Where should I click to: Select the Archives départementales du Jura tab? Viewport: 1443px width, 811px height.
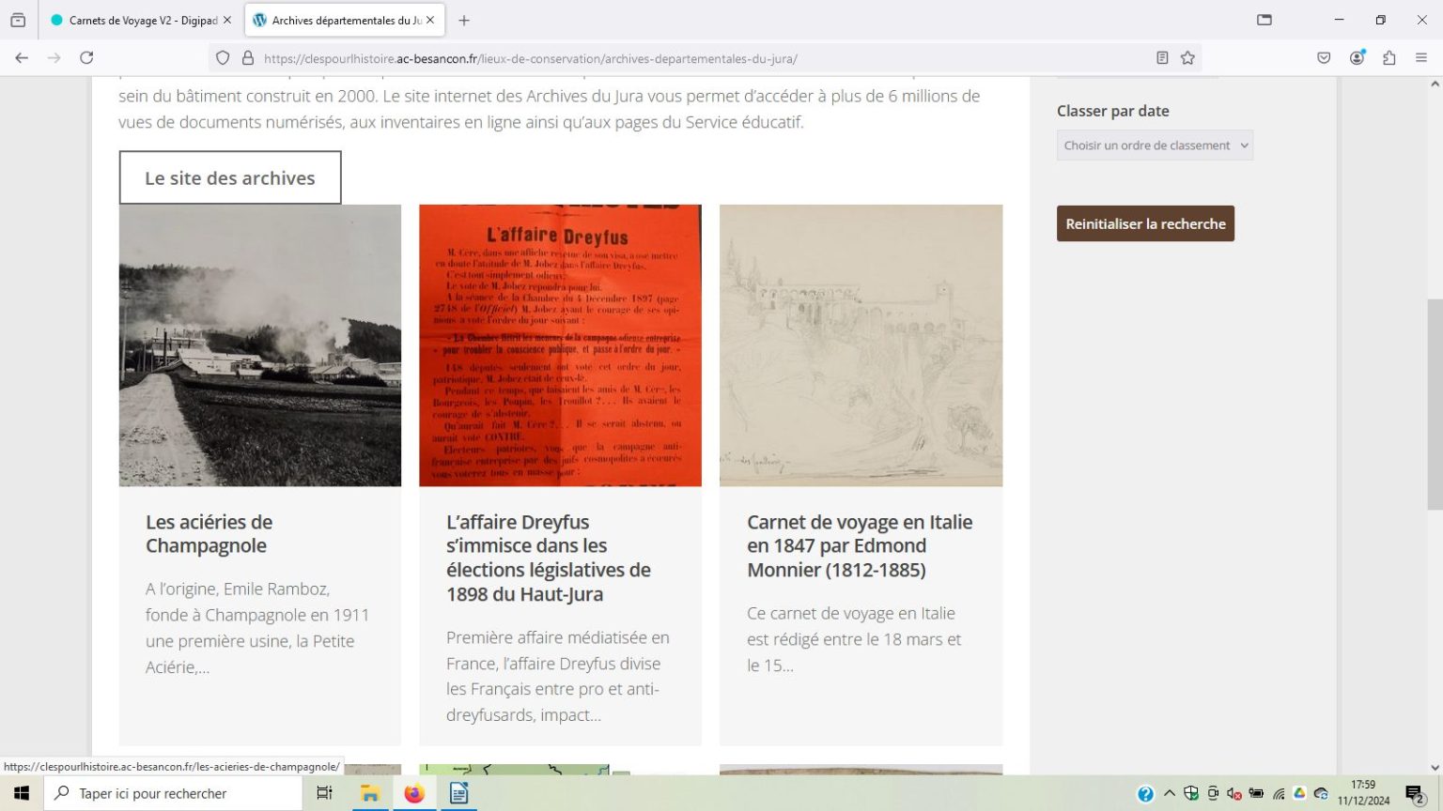pyautogui.click(x=344, y=20)
